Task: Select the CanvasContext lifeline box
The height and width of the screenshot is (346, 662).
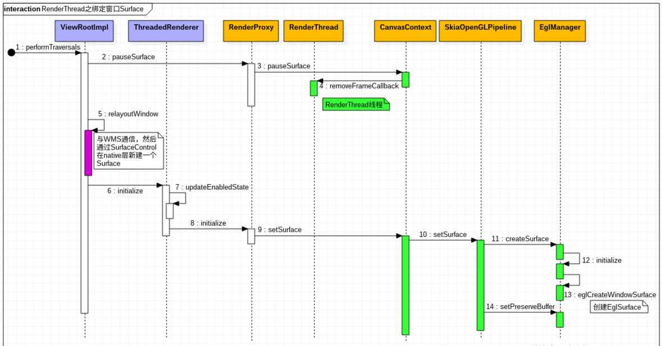Action: point(405,31)
